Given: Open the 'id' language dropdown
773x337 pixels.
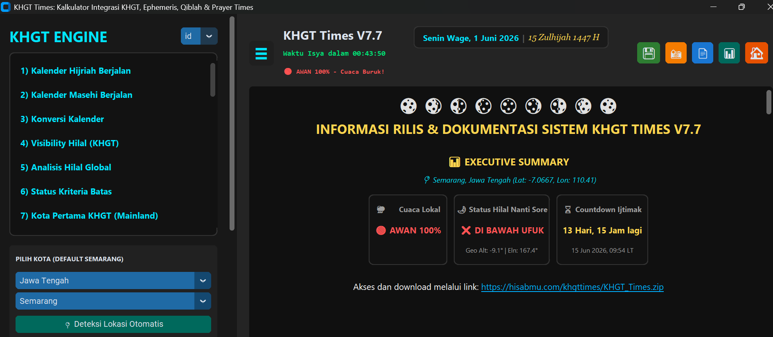Looking at the screenshot, I should click(x=199, y=36).
